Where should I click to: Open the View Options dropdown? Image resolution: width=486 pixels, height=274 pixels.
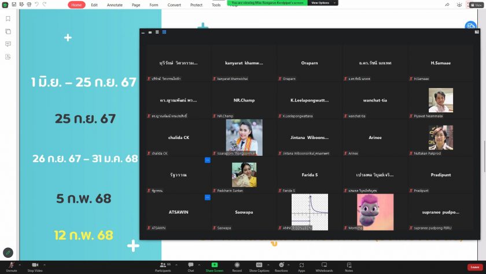(x=320, y=3)
